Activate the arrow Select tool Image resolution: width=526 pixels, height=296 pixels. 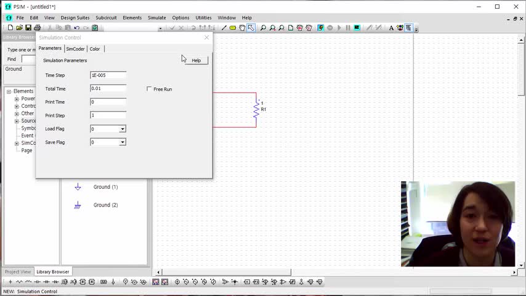tap(251, 28)
